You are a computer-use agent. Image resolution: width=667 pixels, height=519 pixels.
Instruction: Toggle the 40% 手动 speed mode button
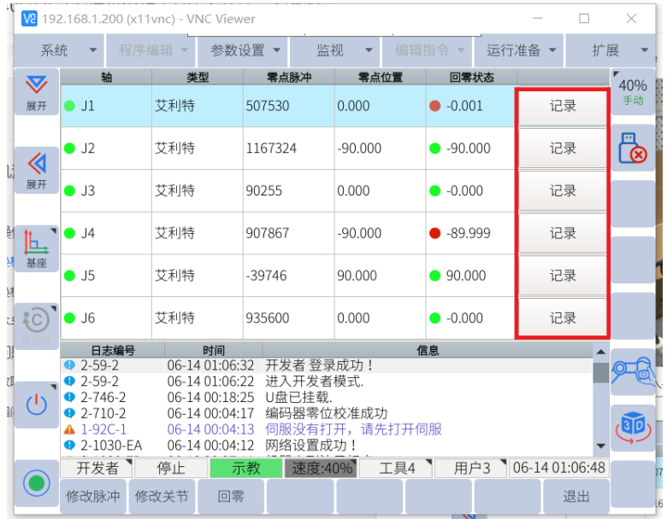(x=633, y=91)
